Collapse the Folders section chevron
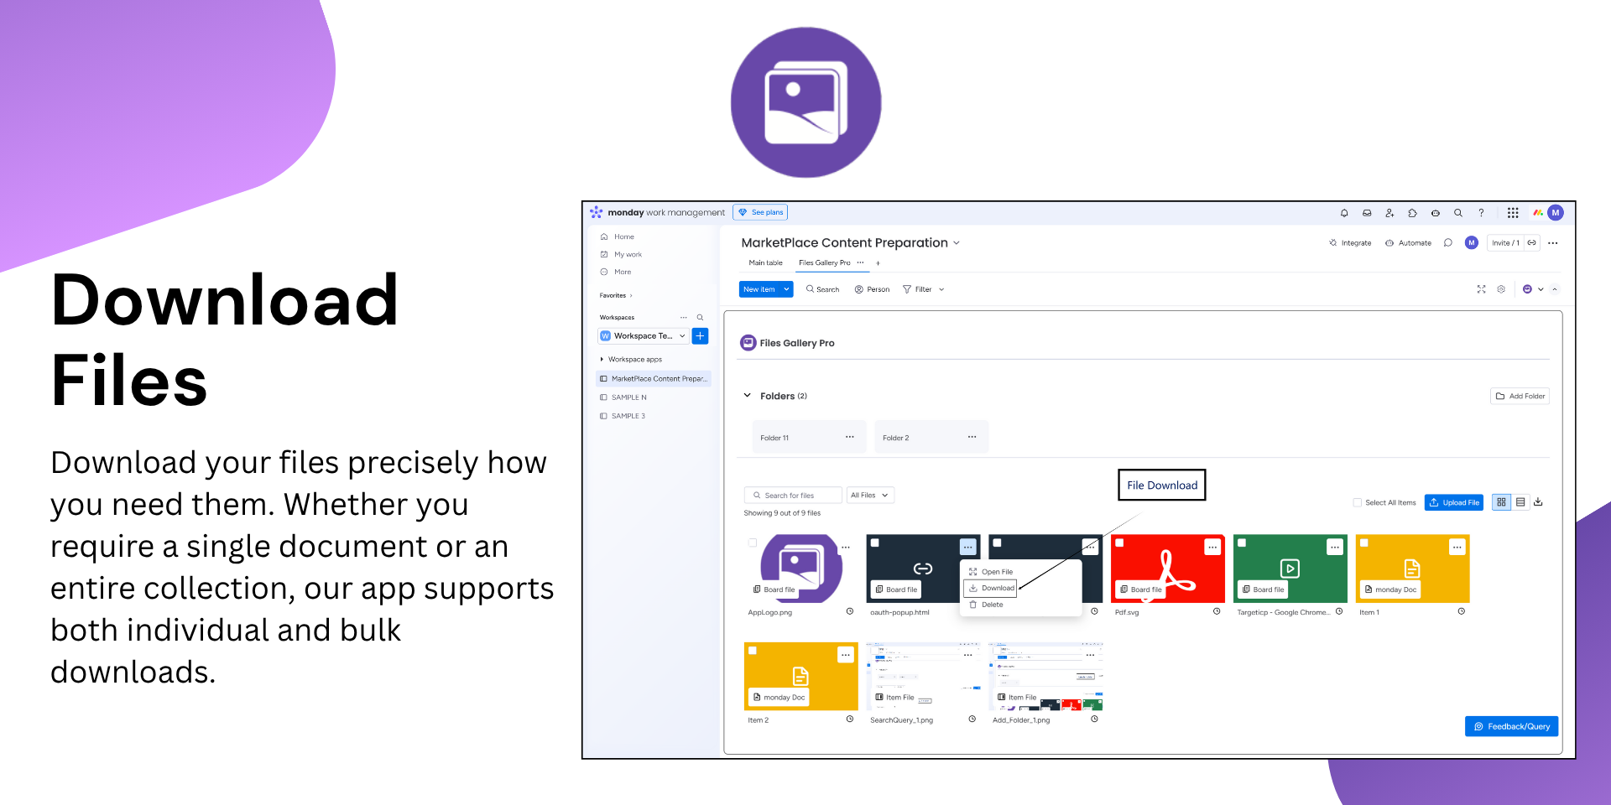 [x=747, y=396]
